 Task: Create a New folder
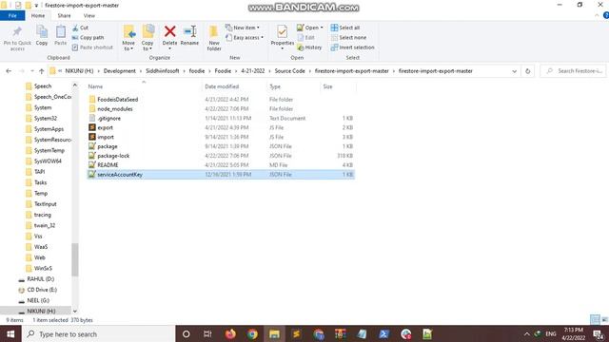[214, 38]
